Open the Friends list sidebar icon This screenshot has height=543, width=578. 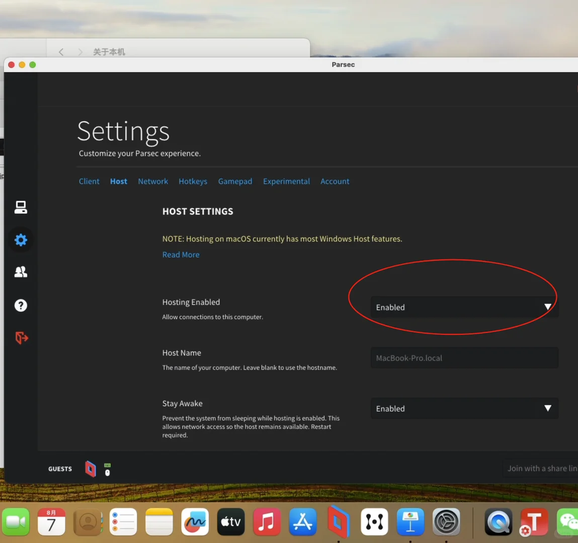pyautogui.click(x=21, y=272)
